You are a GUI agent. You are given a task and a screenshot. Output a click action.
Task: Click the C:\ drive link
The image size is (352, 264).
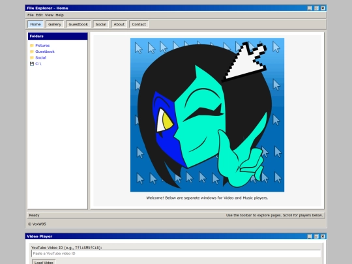[x=38, y=64]
